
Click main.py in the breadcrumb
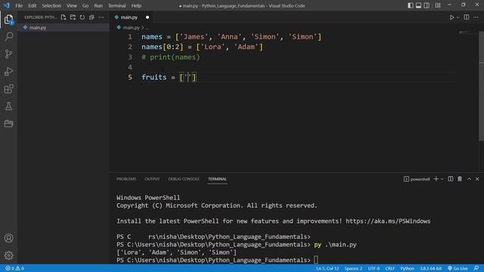pyautogui.click(x=131, y=27)
